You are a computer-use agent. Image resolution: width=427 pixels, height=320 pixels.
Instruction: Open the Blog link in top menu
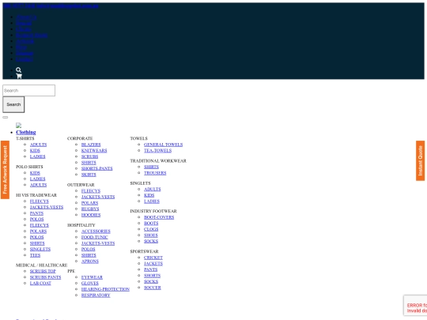[21, 47]
